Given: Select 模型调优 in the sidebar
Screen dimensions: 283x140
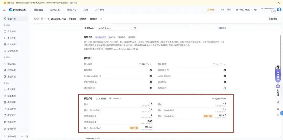Looking at the screenshot, I should click(x=15, y=64).
